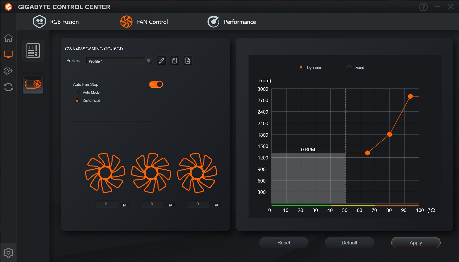Apply the fan curve settings
Image resolution: width=459 pixels, height=262 pixels.
pyautogui.click(x=416, y=243)
